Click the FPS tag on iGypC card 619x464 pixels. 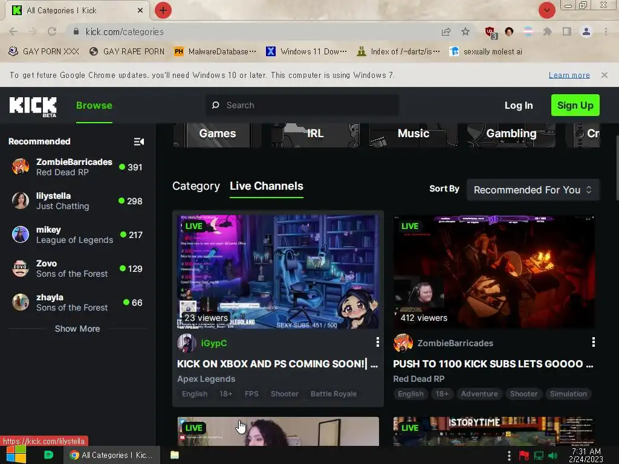[251, 394]
